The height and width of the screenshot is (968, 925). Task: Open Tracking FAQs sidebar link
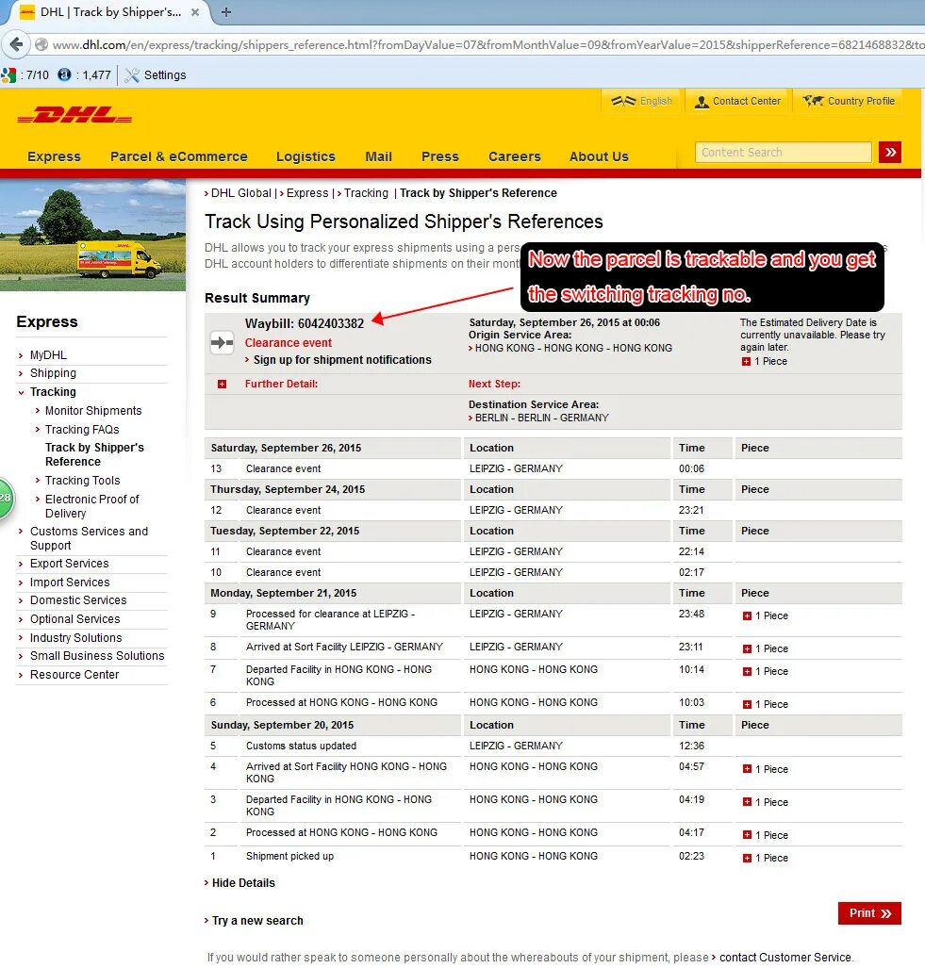point(82,429)
